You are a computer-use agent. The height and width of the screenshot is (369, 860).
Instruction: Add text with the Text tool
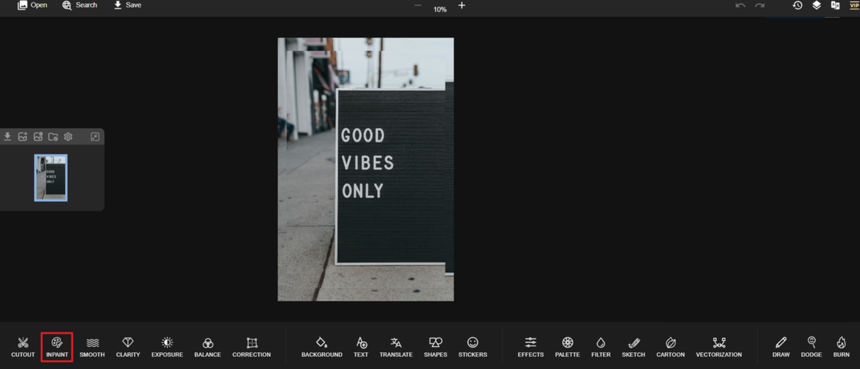pos(361,347)
